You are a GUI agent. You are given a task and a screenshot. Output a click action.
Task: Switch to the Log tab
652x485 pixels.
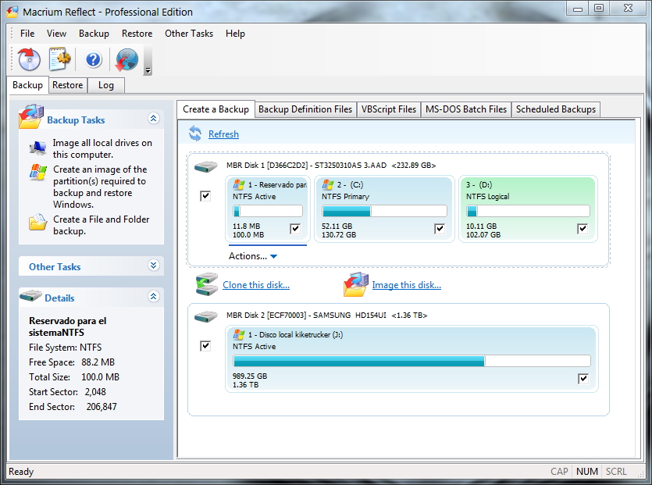(106, 85)
